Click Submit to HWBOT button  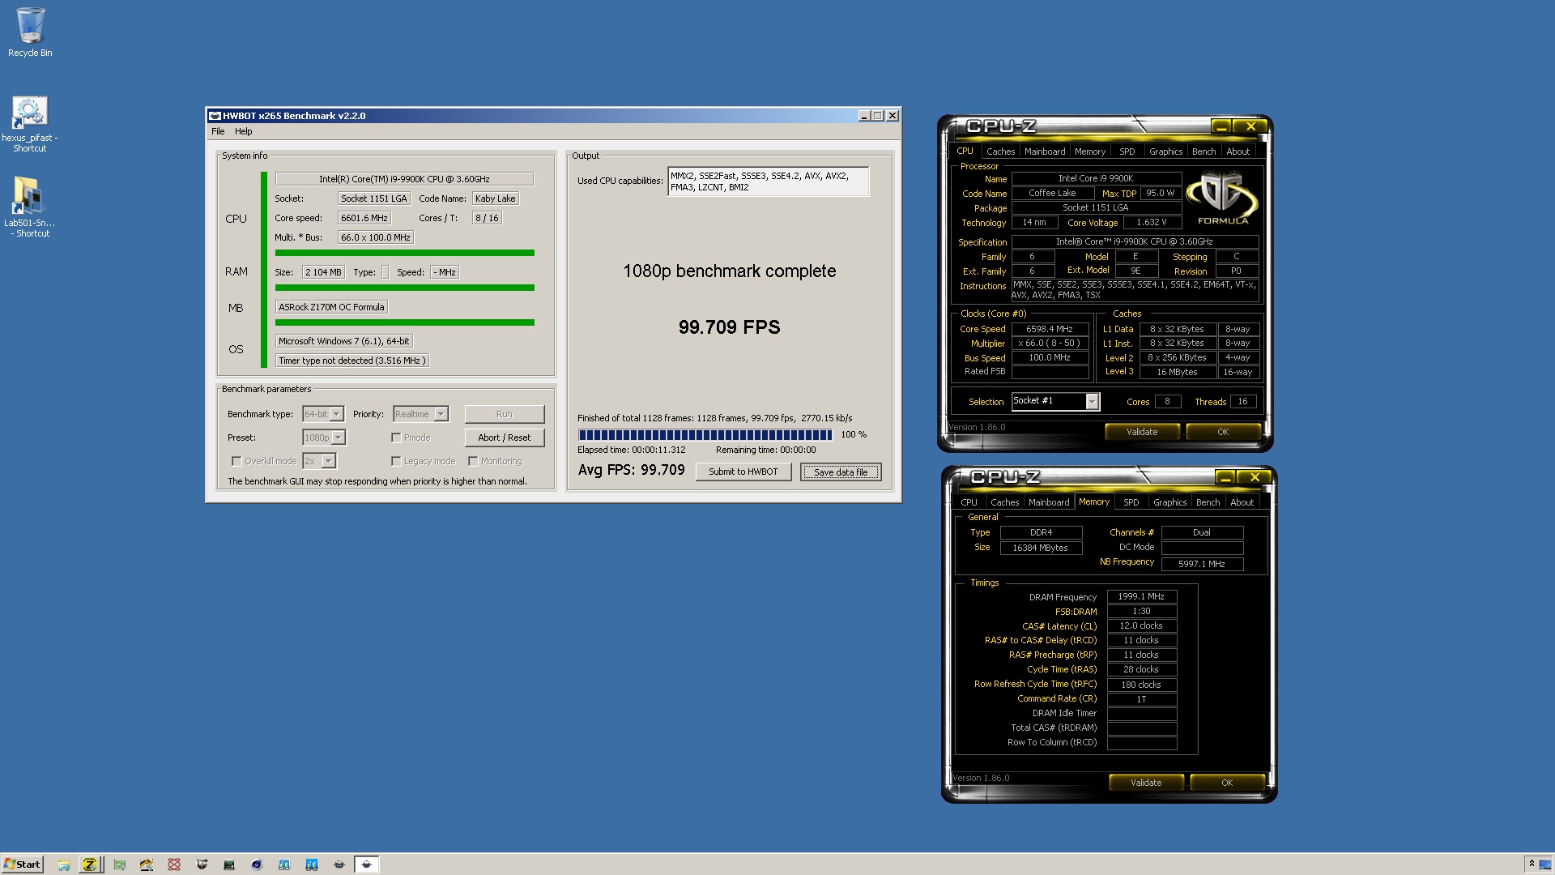tap(743, 472)
